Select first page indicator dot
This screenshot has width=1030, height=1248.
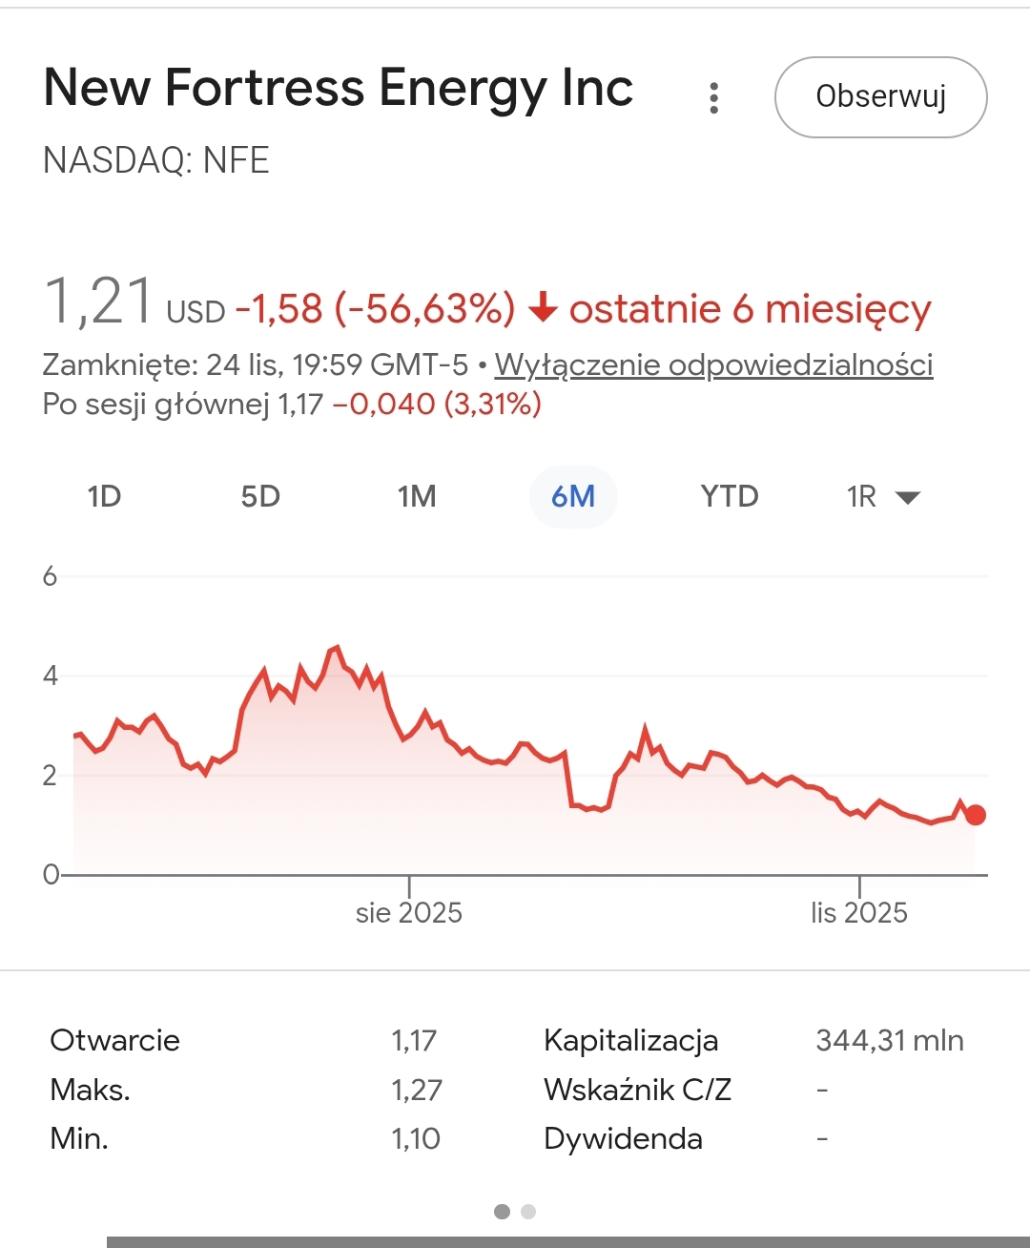(502, 1212)
